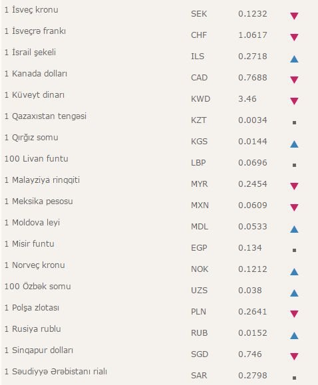This screenshot has width=318, height=385.
Task: Click the red down arrow for SEK
Action: [294, 16]
